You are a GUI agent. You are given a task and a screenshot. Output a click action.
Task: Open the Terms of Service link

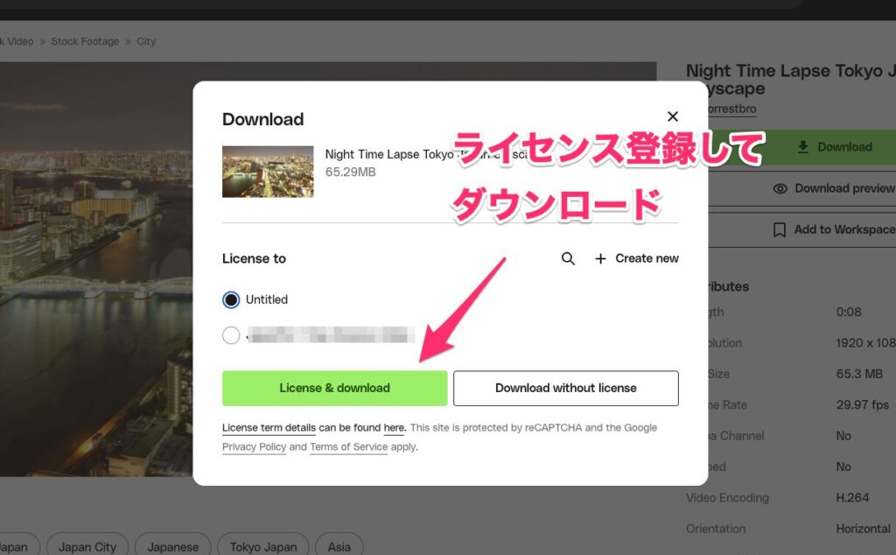coord(348,447)
